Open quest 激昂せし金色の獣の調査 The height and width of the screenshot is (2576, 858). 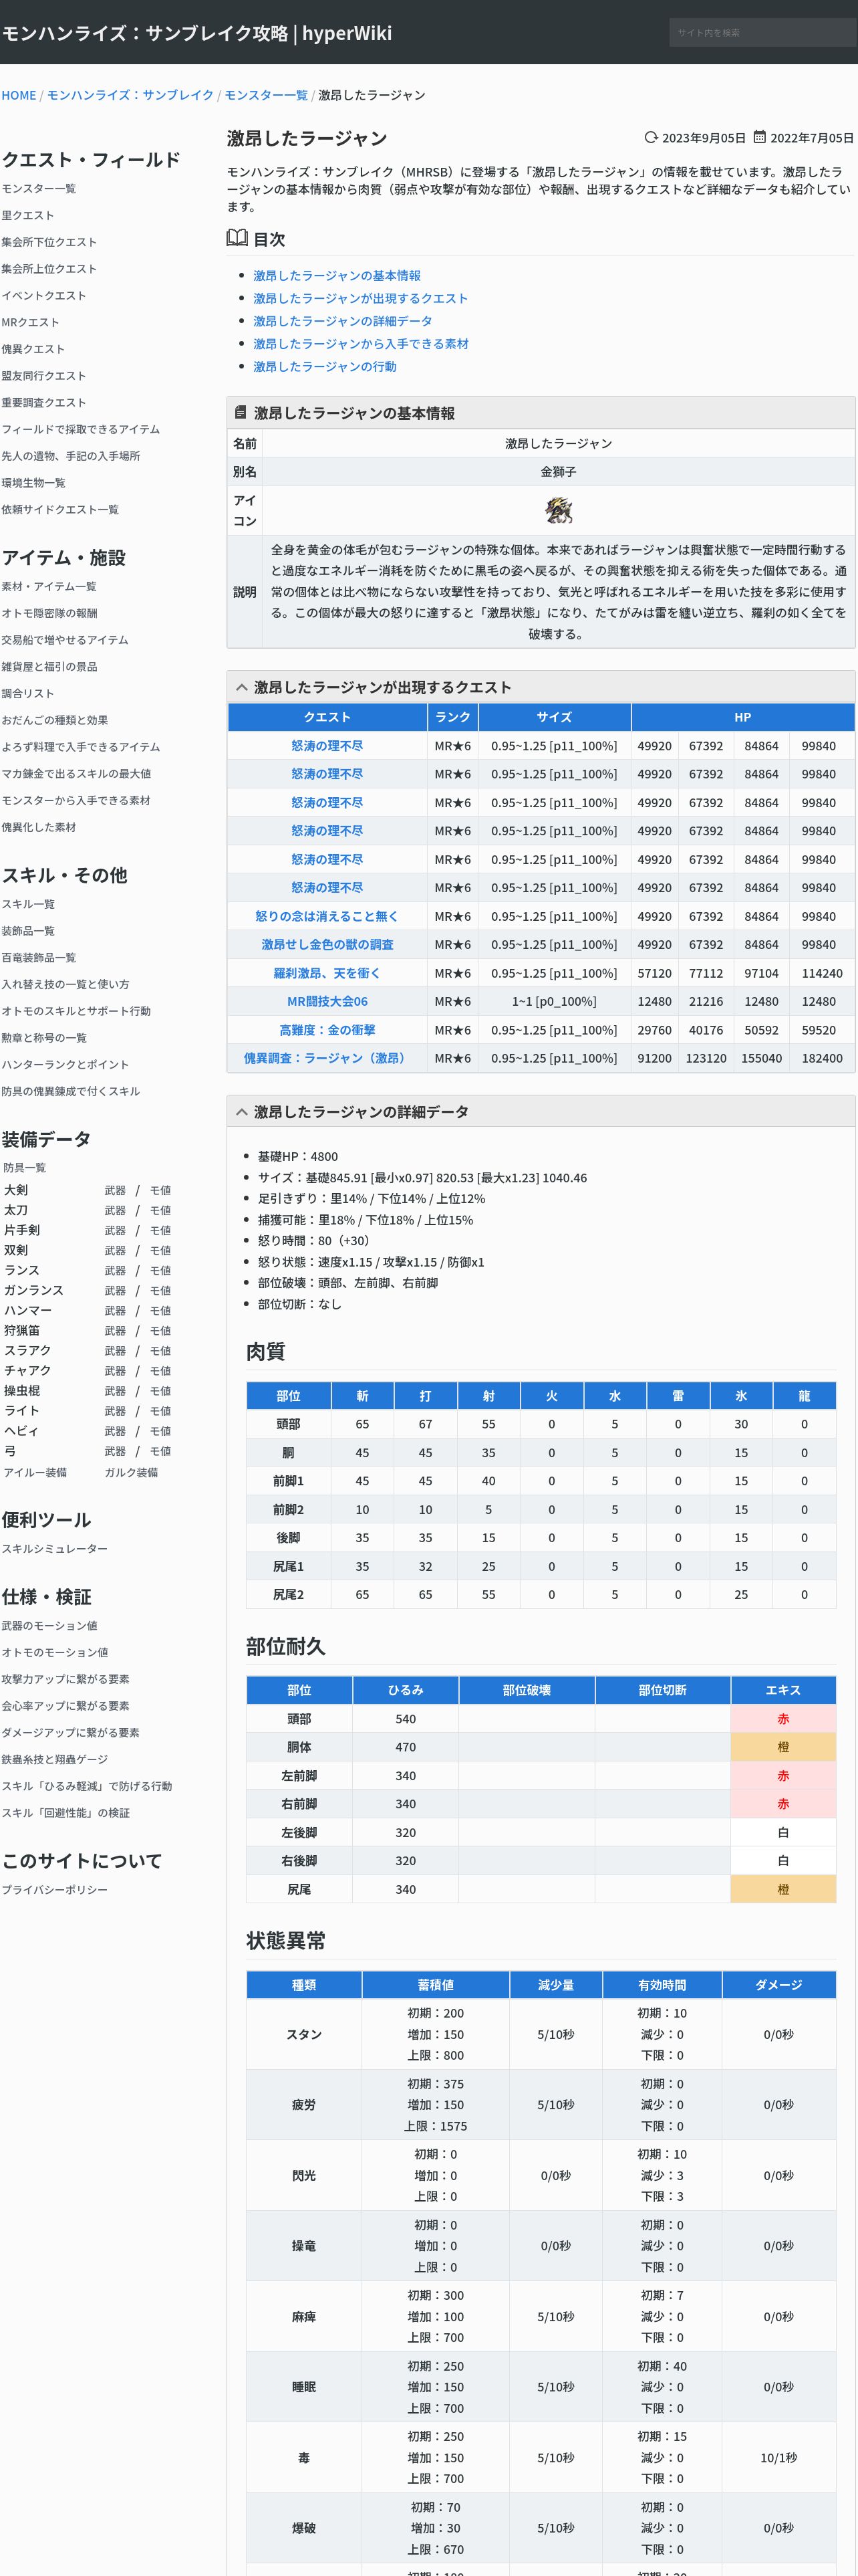click(327, 944)
